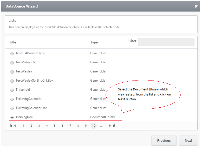Select the TestListContentType radio button
Viewport: 202px width, 146px height.
click(x=12, y=53)
